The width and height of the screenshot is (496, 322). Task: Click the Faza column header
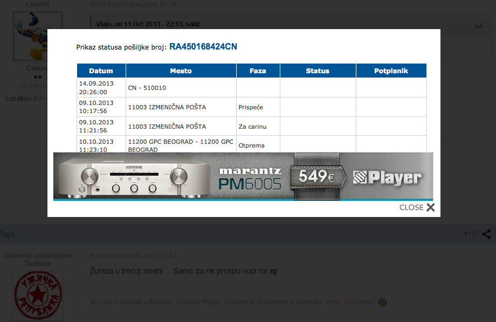tap(258, 71)
